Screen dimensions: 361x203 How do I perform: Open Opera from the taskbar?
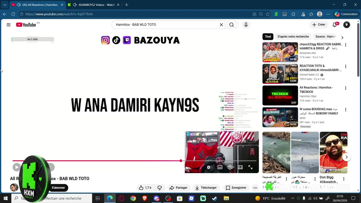click(x=122, y=198)
